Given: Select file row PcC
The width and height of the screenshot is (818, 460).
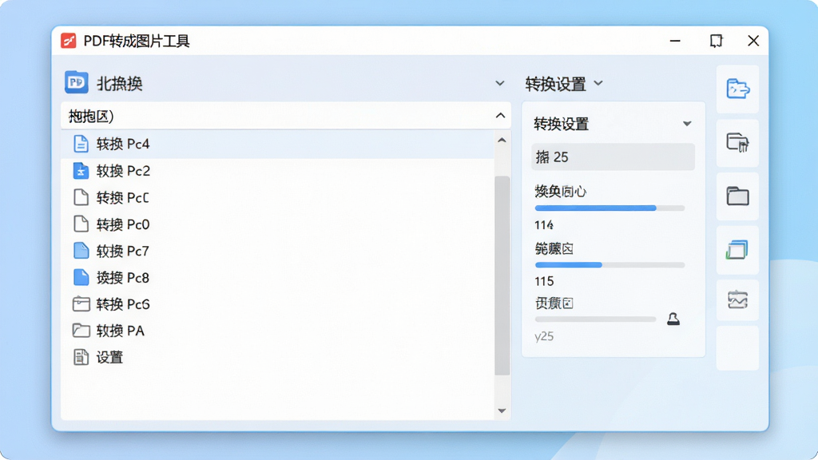Looking at the screenshot, I should coord(277,197).
